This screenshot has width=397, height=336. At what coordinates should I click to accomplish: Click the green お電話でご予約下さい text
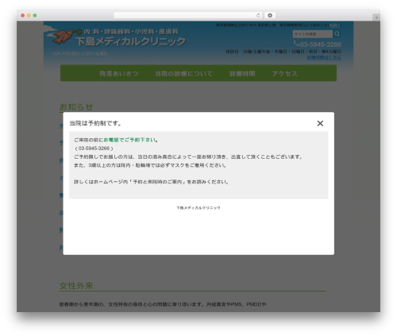(129, 140)
